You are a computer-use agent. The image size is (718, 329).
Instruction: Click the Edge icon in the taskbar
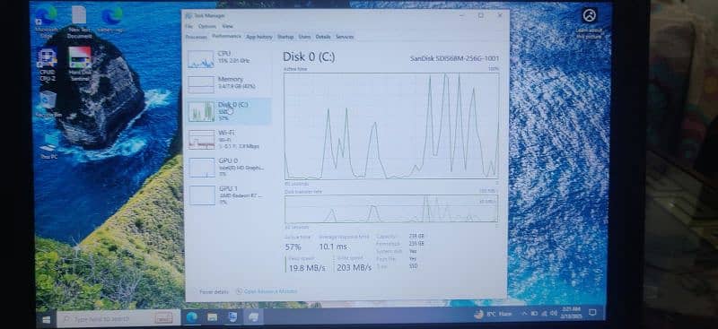pyautogui.click(x=192, y=317)
